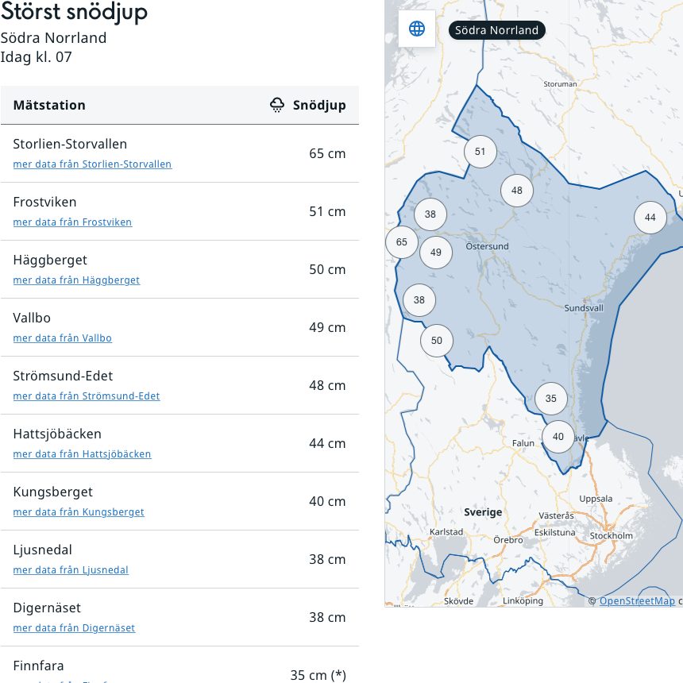The image size is (683, 683).
Task: Click the Södra Norrland map label
Action: click(x=496, y=30)
